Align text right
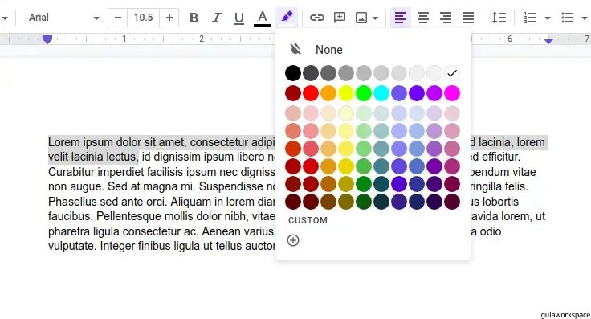 [446, 18]
